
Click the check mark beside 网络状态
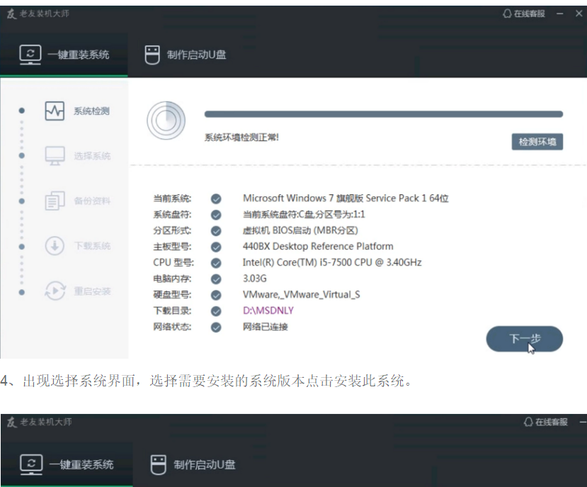[x=216, y=328]
